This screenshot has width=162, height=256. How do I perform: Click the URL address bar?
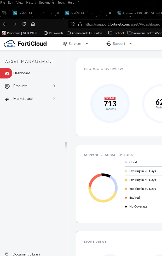[x=122, y=24]
